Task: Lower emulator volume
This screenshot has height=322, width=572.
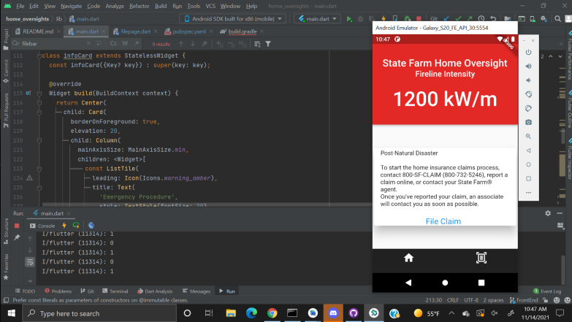Action: point(528,80)
